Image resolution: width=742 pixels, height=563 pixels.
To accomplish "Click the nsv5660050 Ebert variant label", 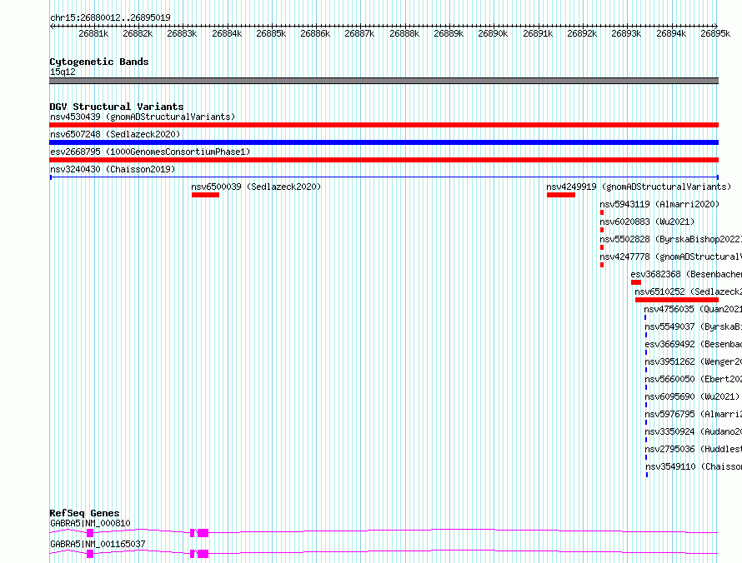I will [x=694, y=379].
